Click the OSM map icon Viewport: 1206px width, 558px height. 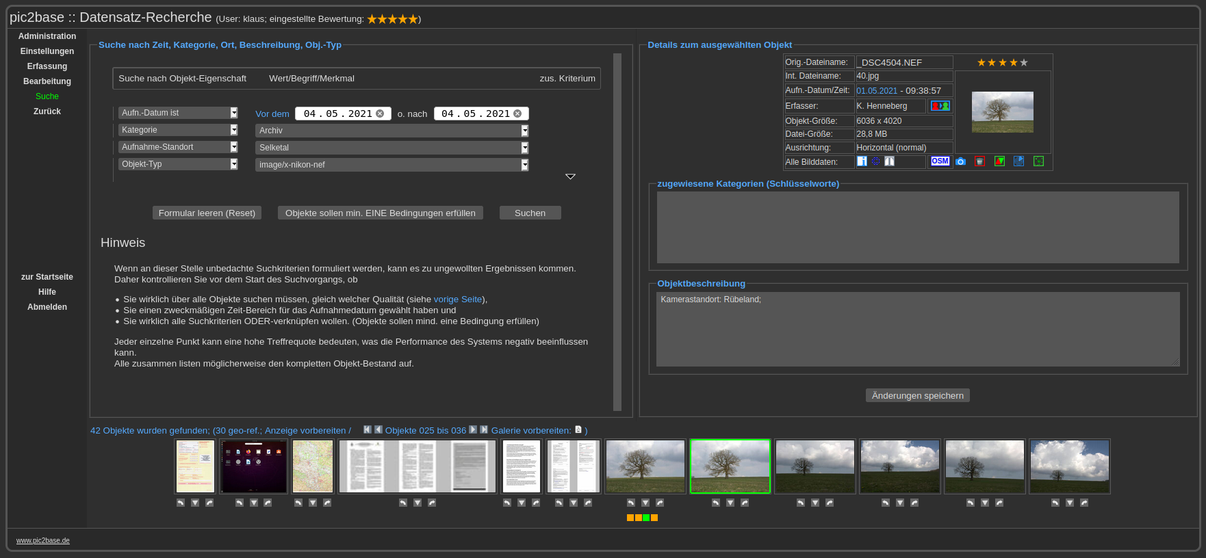pos(940,161)
